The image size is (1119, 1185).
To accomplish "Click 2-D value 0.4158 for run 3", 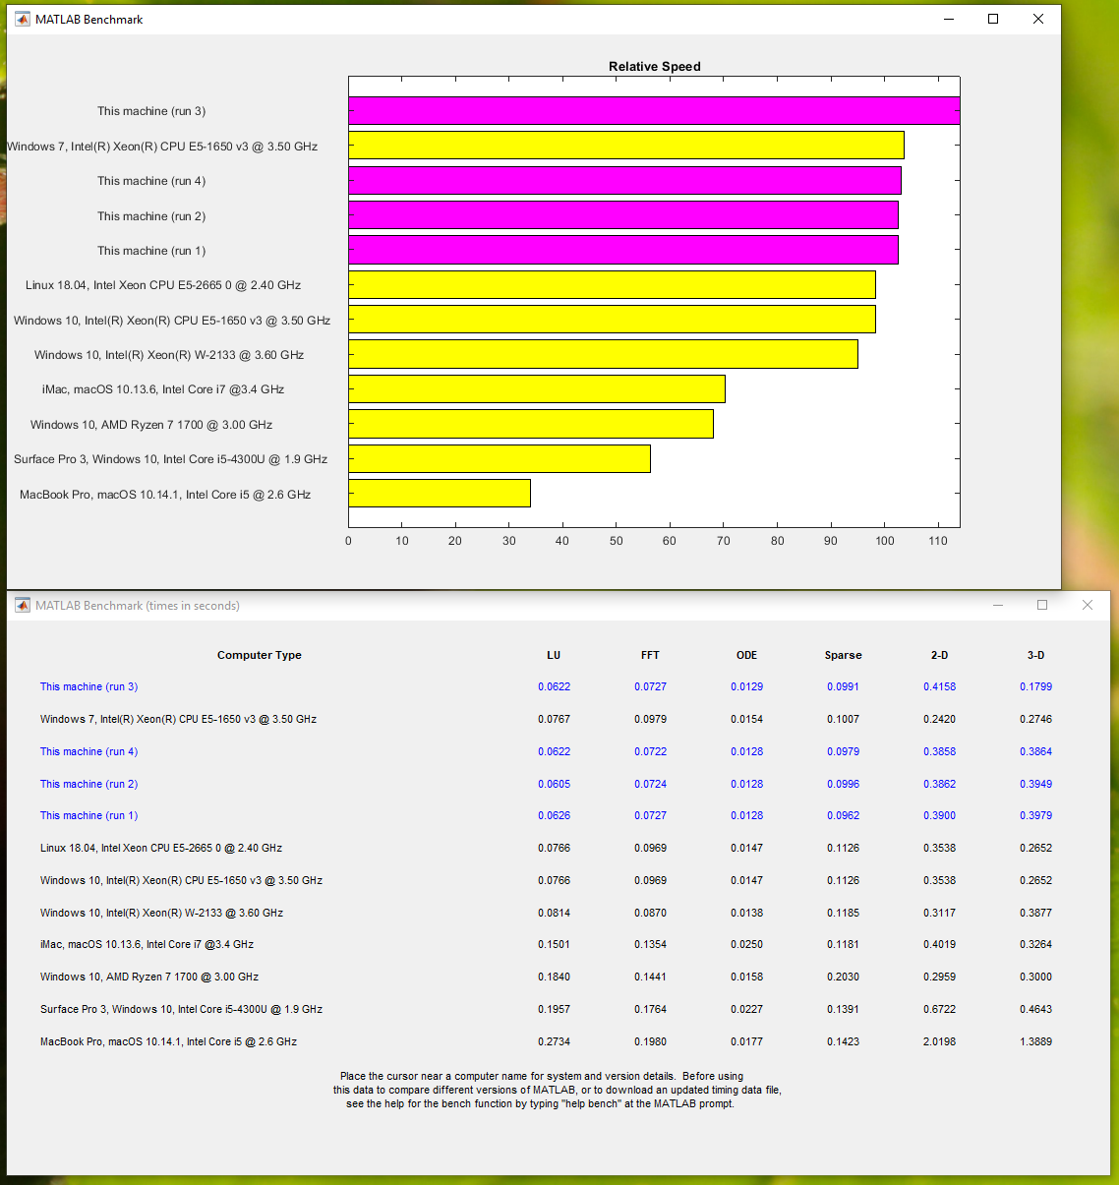I will (x=940, y=686).
